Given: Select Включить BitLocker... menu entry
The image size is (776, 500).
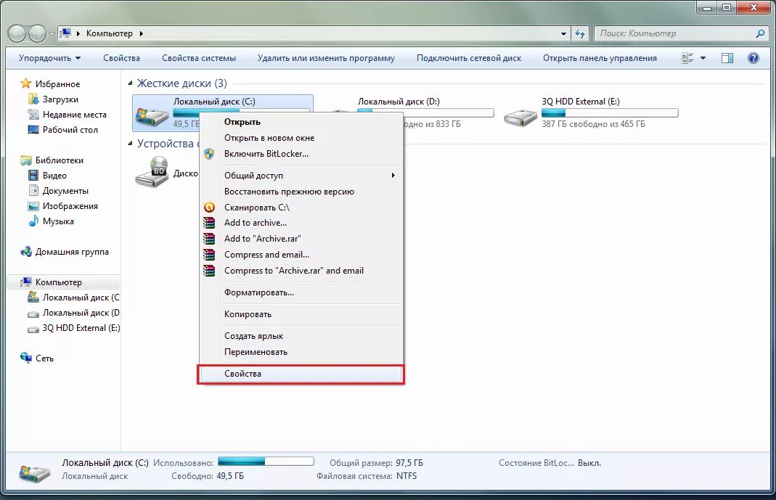Looking at the screenshot, I should 266,154.
